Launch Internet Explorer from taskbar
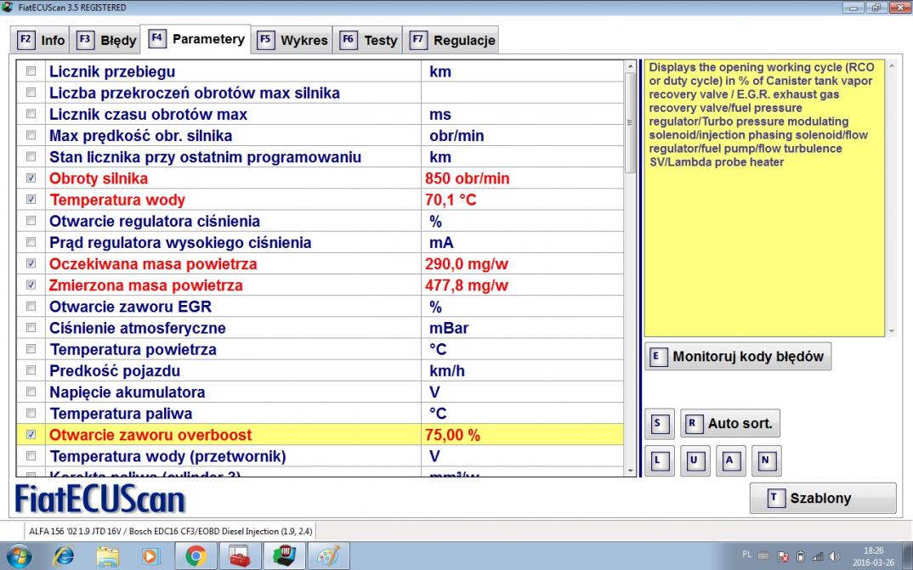The width and height of the screenshot is (913, 570). pos(63,556)
